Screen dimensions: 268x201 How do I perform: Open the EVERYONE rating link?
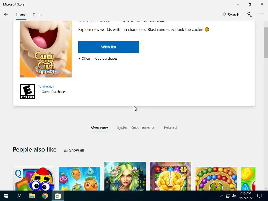tap(46, 87)
